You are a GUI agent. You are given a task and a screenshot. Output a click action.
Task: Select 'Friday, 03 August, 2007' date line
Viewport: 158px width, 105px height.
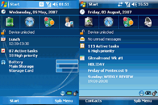pos(110,12)
